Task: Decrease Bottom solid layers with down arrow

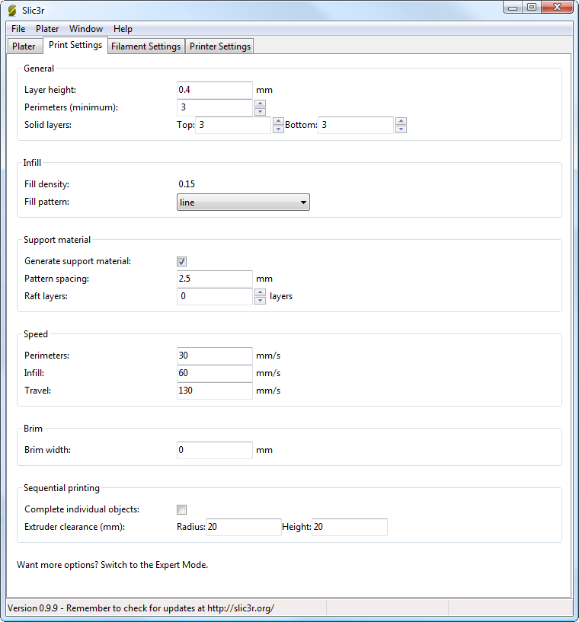Action: coord(401,129)
